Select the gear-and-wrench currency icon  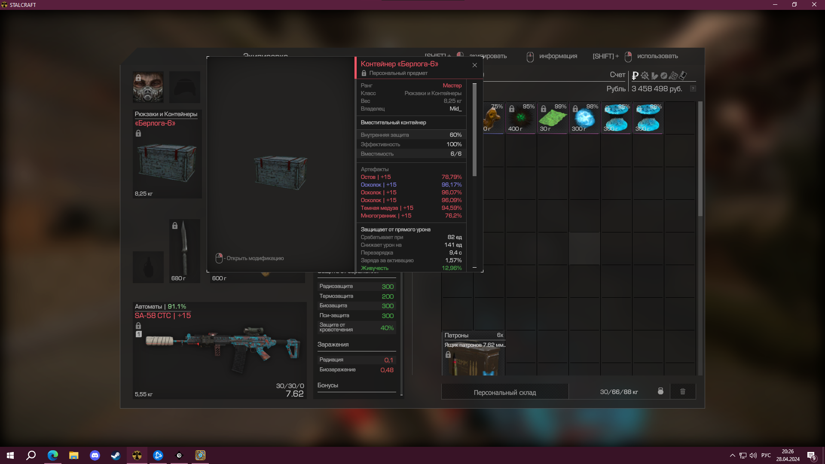click(645, 76)
